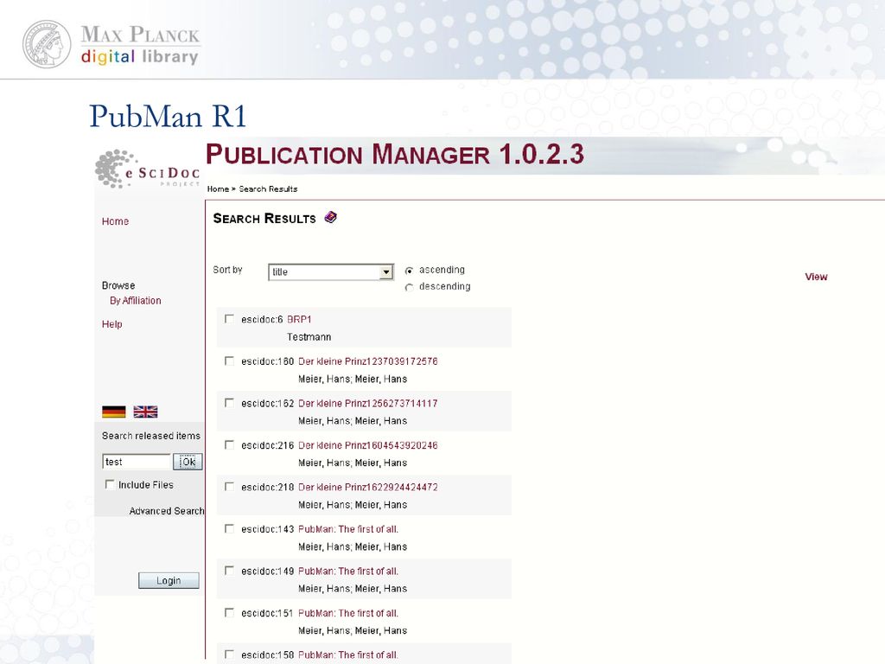
Task: Click the author name Testmann
Action: tap(309, 337)
